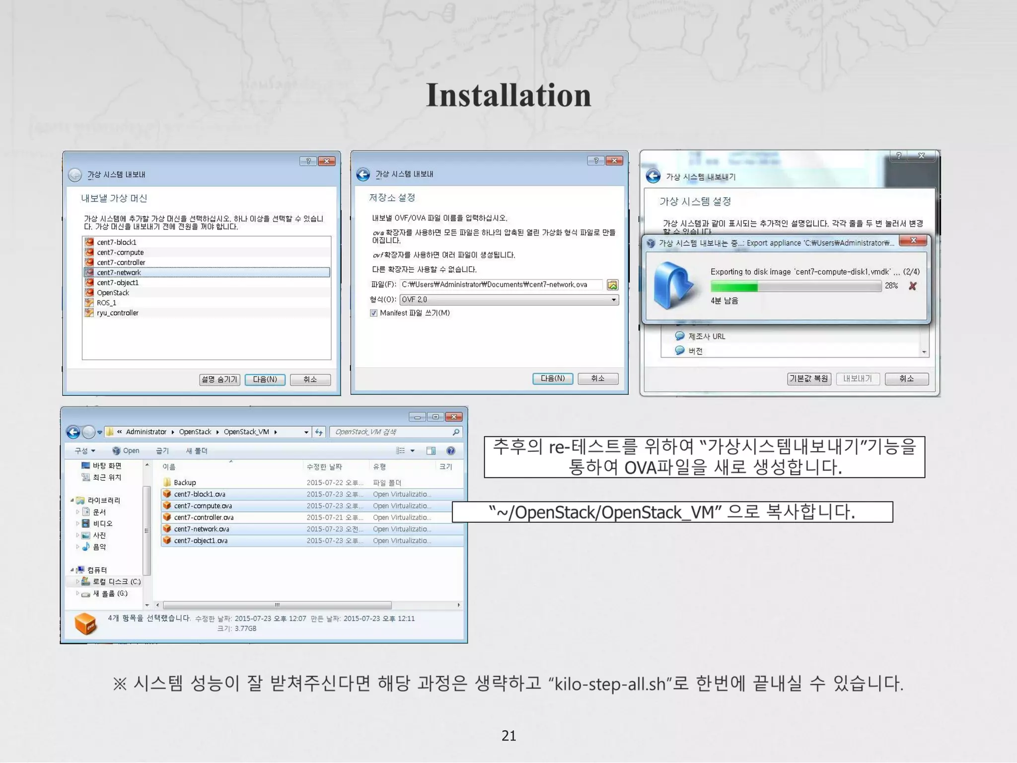Screen dimensions: 1017x763
Task: Click back arrow in storage settings wizard
Action: pos(363,174)
